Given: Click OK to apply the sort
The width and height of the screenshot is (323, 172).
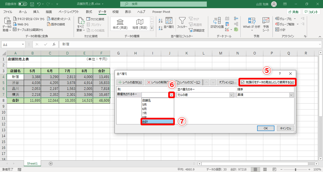Looking at the screenshot, I should (x=266, y=128).
